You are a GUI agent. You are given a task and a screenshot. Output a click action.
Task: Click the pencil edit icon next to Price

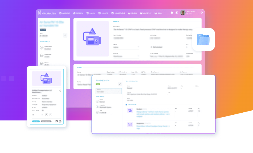coord(65,35)
